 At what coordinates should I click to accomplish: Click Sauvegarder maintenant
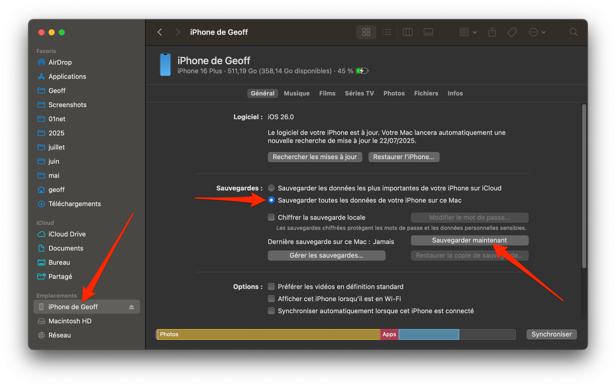point(470,240)
